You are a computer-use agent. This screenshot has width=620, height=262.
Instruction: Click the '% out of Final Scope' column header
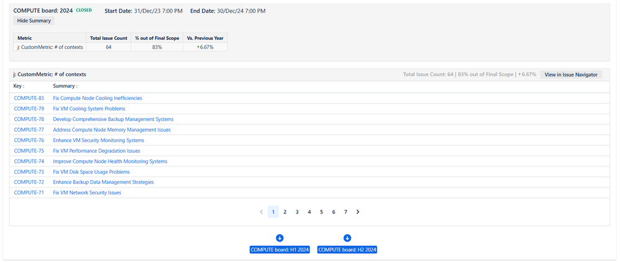tap(157, 38)
